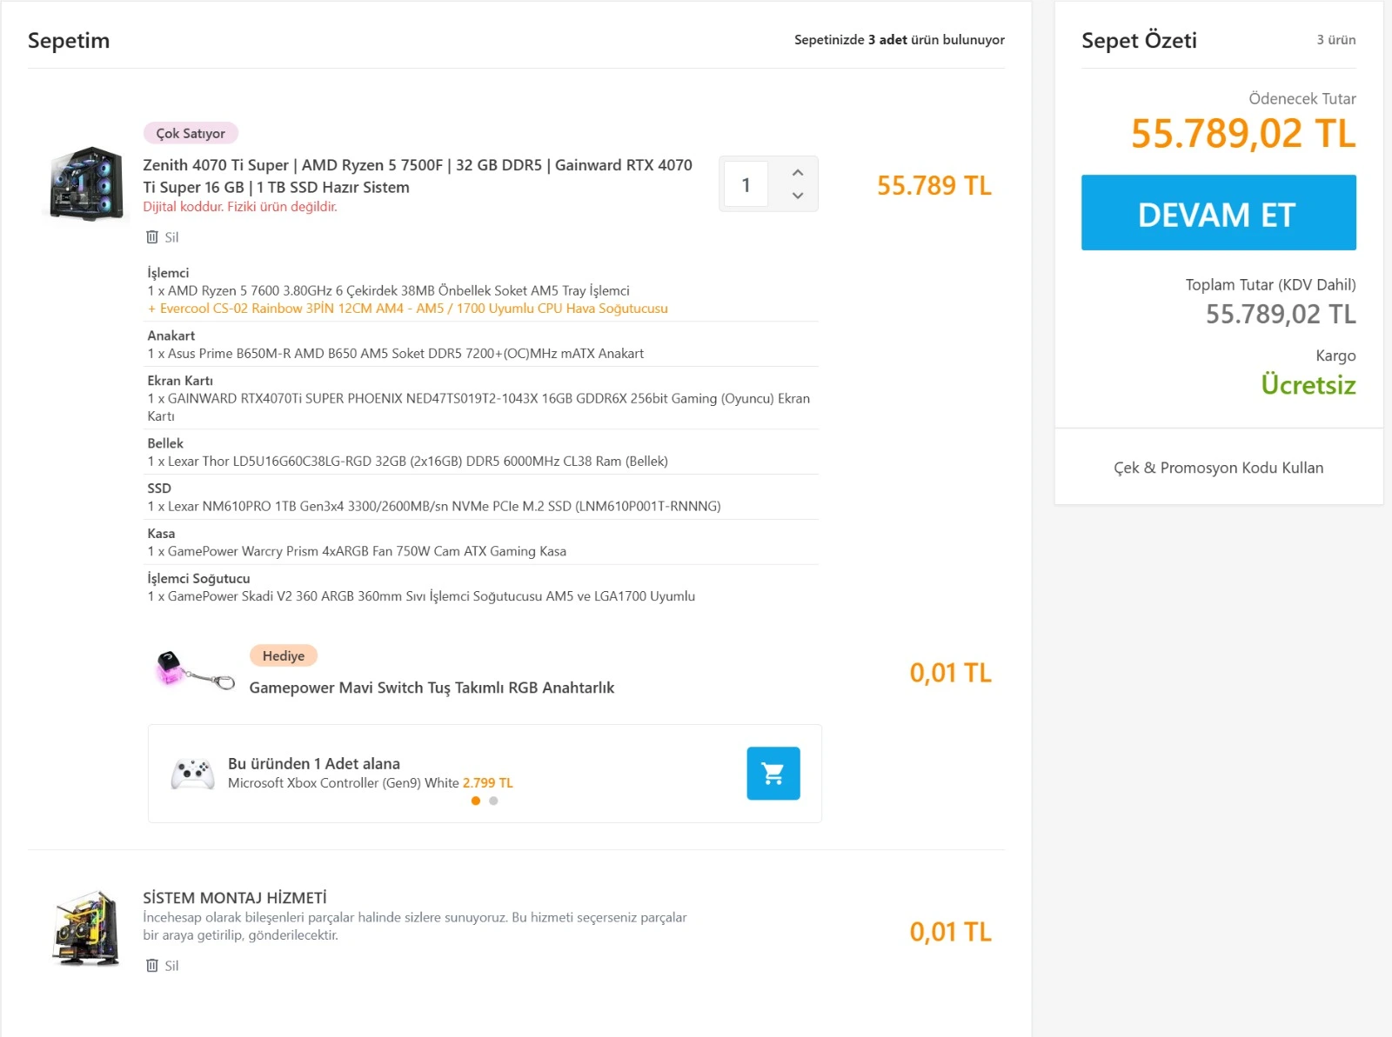The image size is (1392, 1037).
Task: Increase quantity with the up arrow
Action: pos(797,172)
